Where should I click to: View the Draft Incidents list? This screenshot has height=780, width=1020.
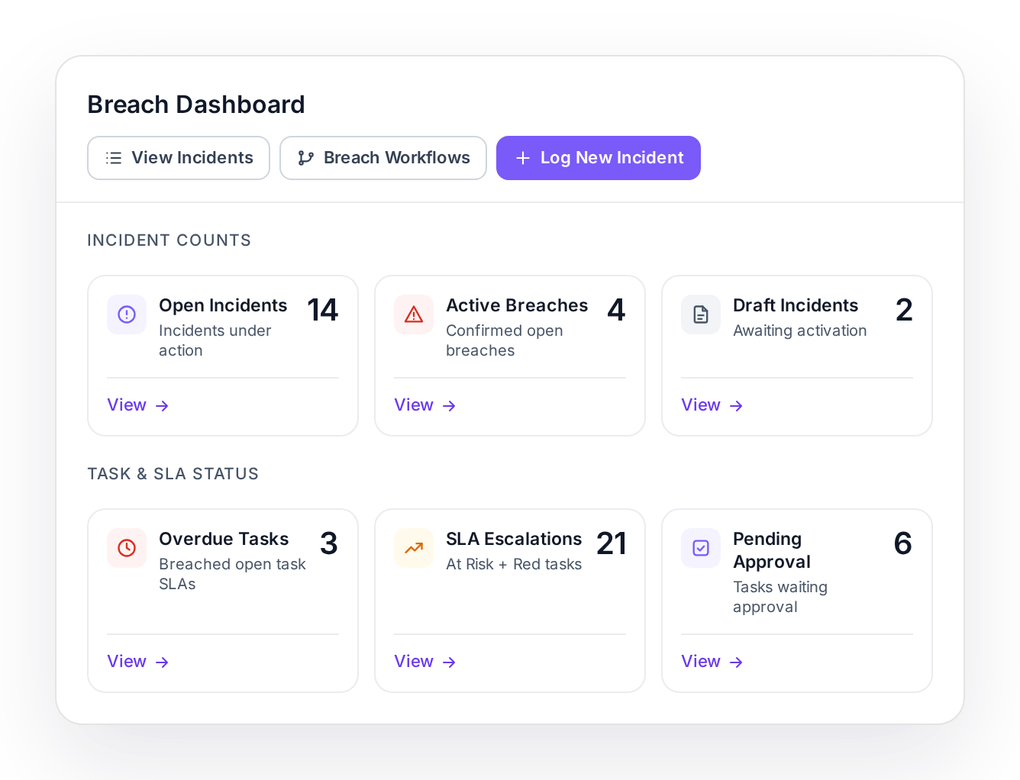[712, 405]
